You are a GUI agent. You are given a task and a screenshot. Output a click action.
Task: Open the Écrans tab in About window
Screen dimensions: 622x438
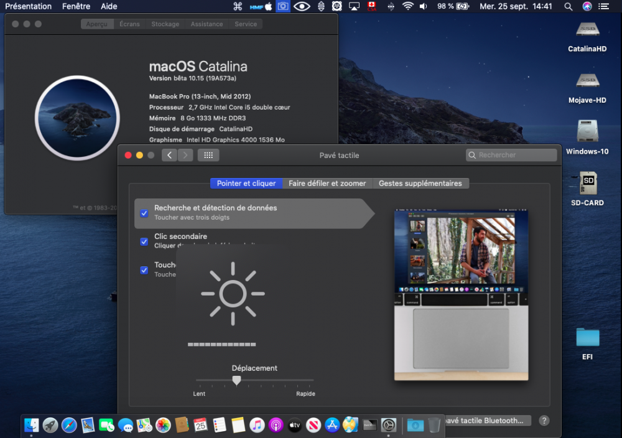click(x=129, y=24)
